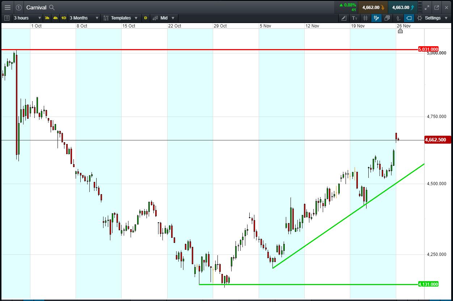The image size is (453, 301).
Task: Pop out chart in new window
Action: [437, 7]
